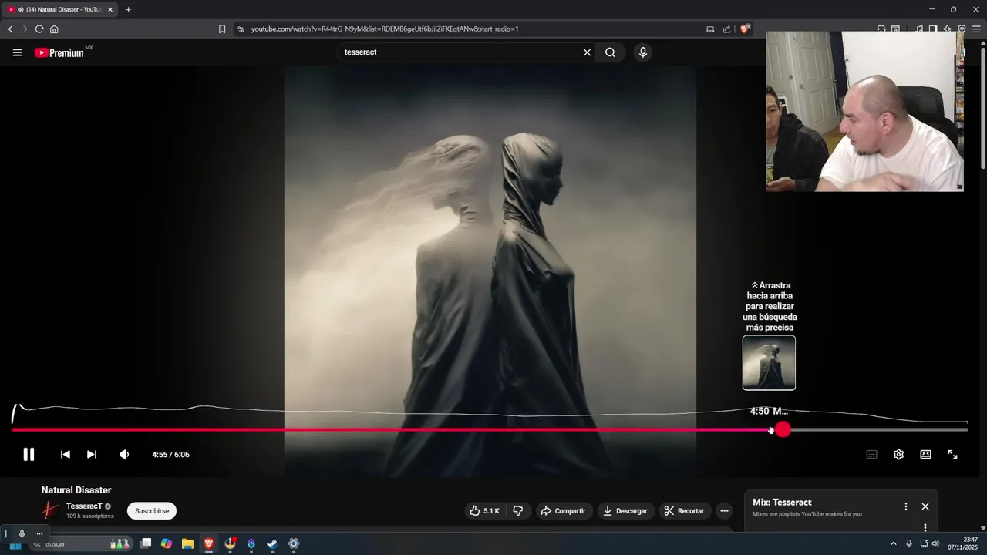The width and height of the screenshot is (987, 555).
Task: Subscribe with the Suscribirse button
Action: pyautogui.click(x=152, y=511)
